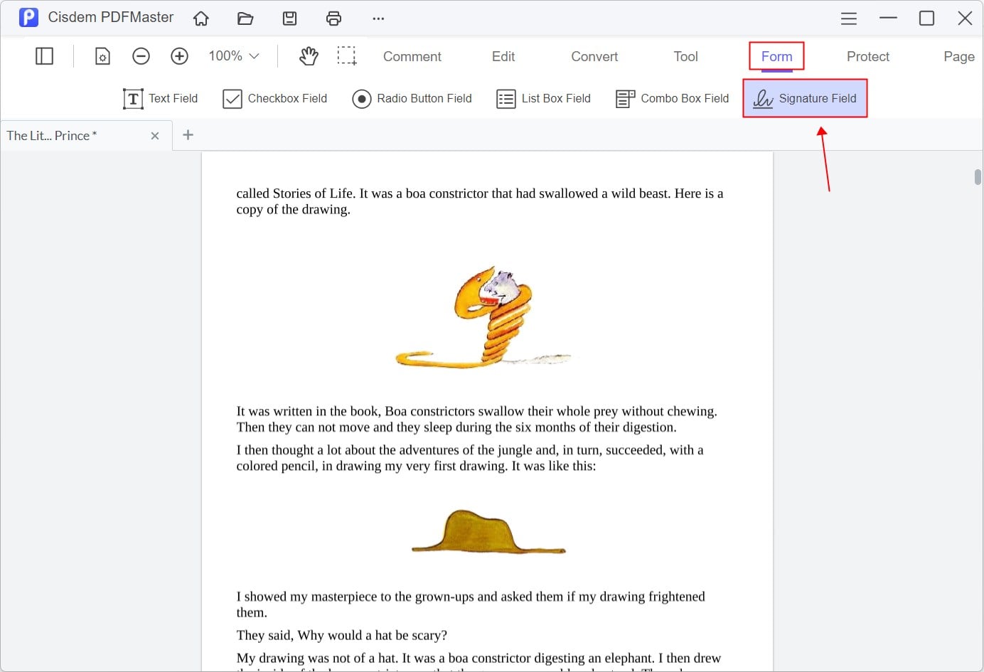Click the Zoom In icon
984x672 pixels.
tap(179, 55)
